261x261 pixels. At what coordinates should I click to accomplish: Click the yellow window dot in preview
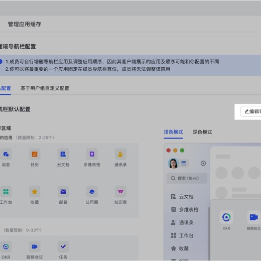click(175, 151)
